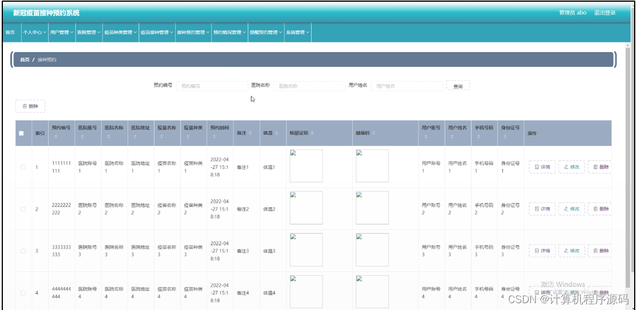Expand the 医院管理 menu
This screenshot has height=310, width=637.
pos(88,33)
